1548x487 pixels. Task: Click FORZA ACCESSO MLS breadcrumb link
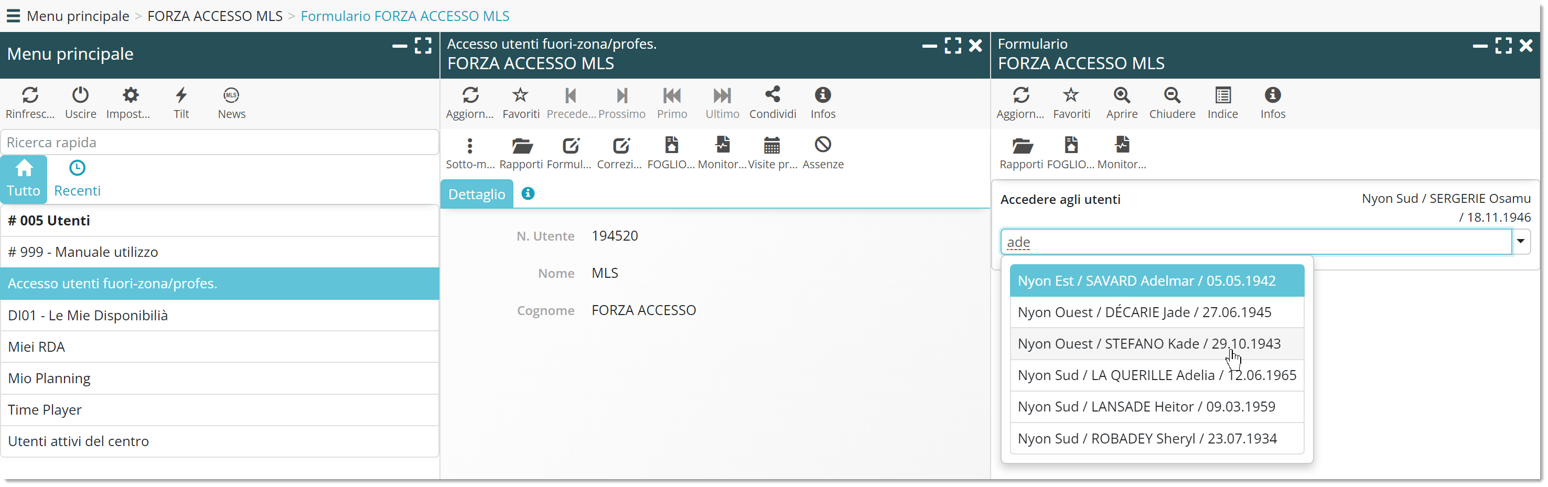[214, 16]
